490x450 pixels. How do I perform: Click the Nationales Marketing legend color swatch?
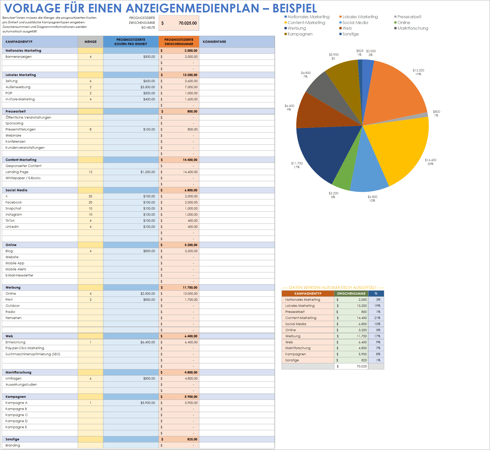(x=286, y=17)
